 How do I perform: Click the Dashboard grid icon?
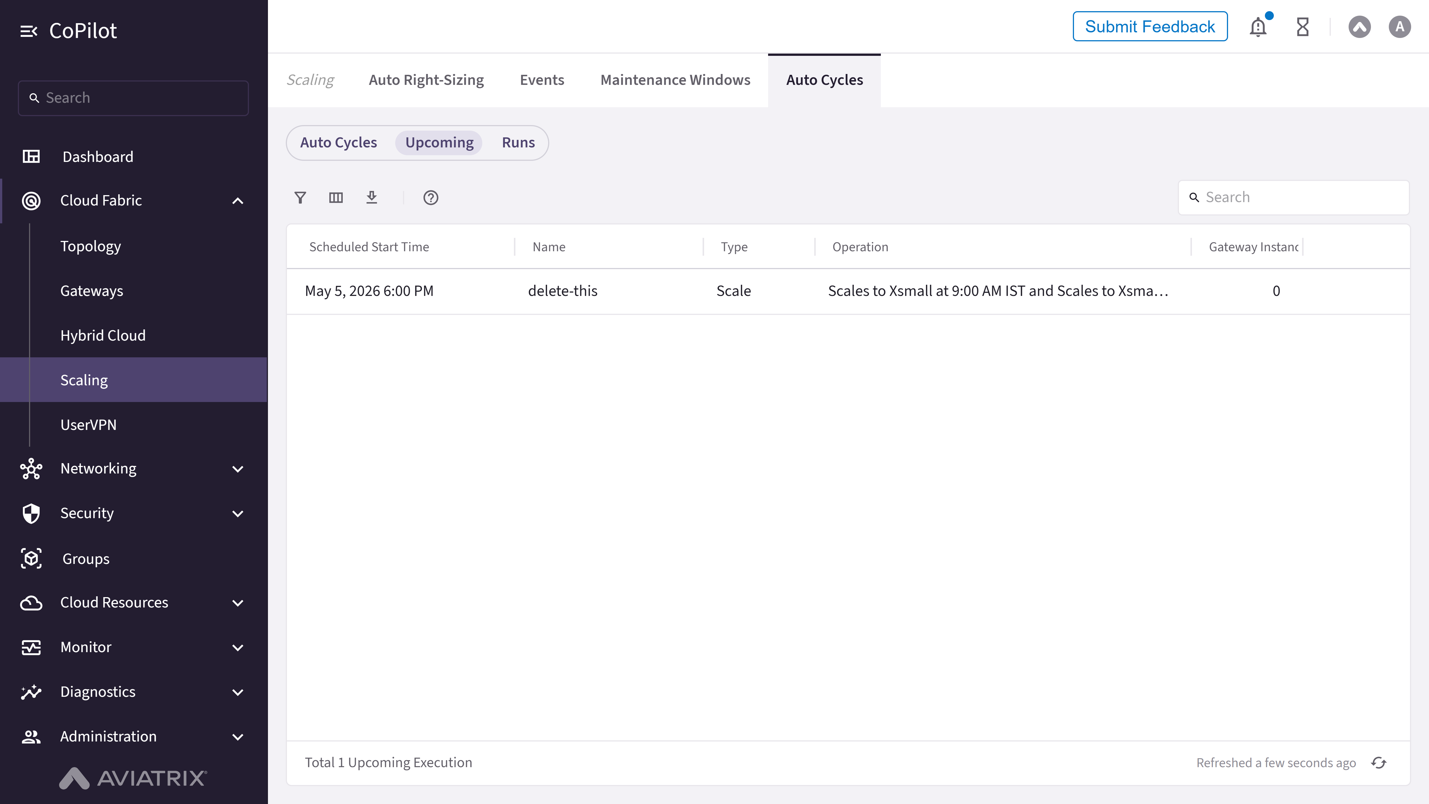click(31, 156)
